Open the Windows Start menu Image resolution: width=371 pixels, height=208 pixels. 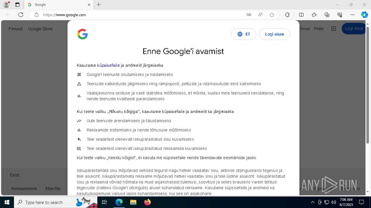(7, 202)
